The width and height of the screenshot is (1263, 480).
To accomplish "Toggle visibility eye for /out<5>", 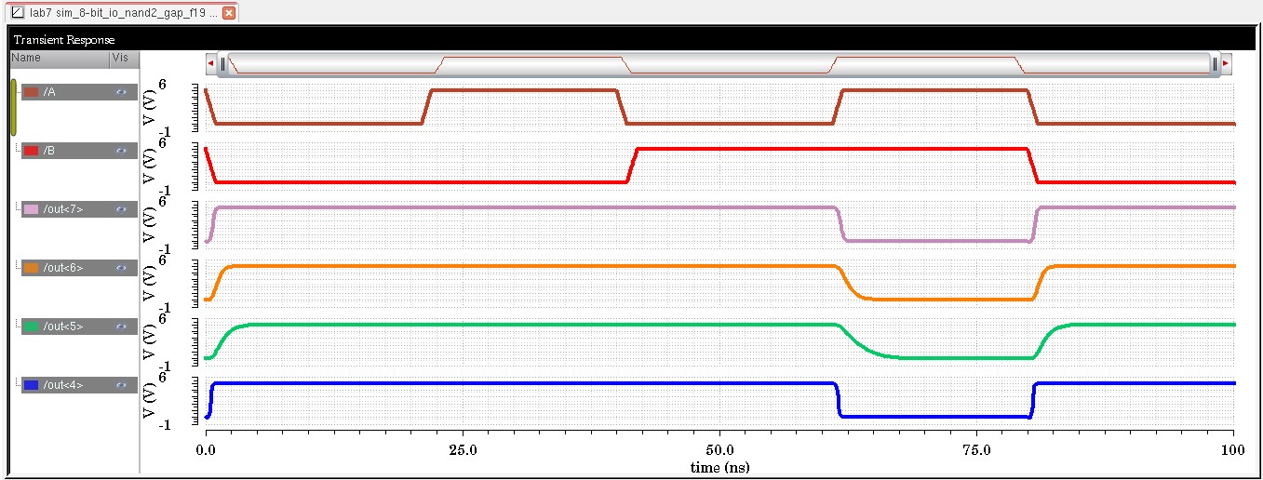I will coord(120,327).
